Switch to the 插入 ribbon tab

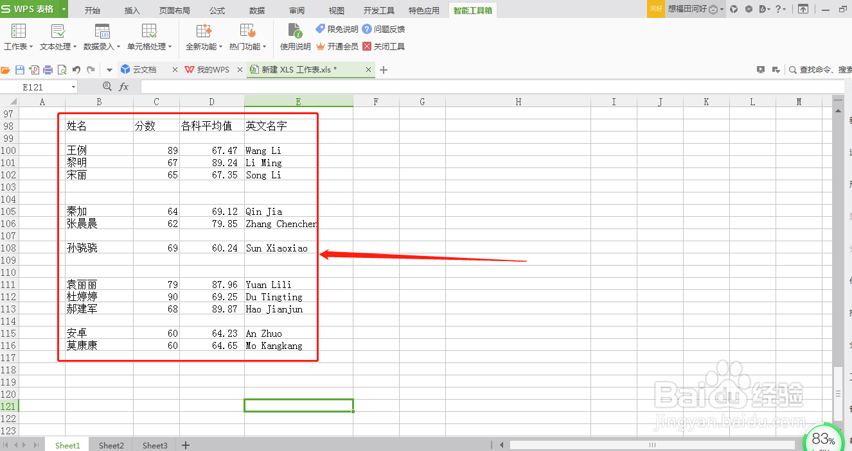132,10
